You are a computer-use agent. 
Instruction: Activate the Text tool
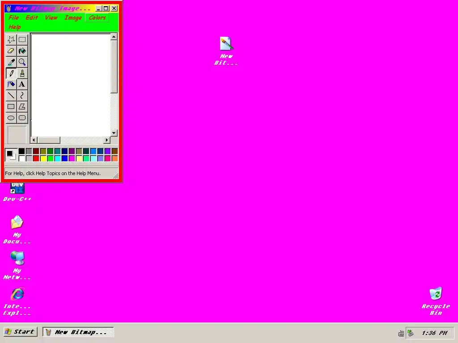(x=22, y=84)
